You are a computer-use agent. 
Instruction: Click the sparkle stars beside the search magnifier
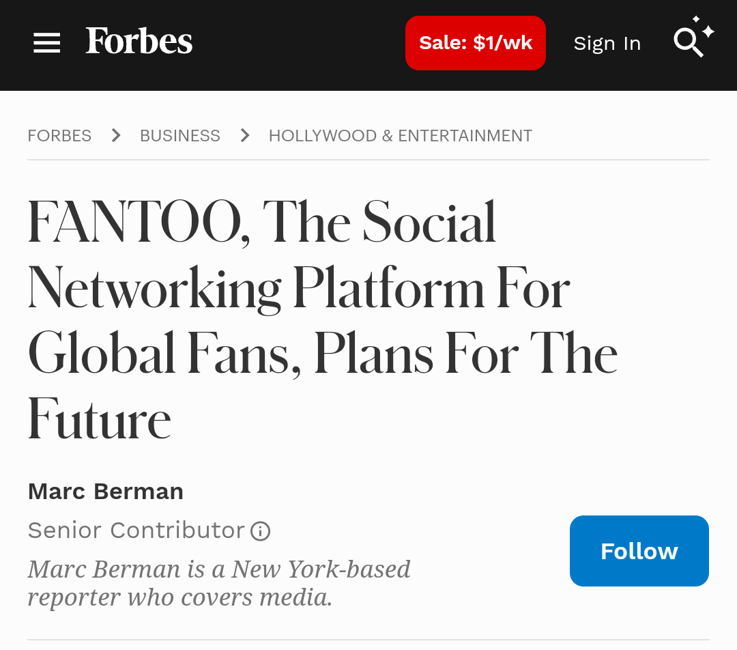click(x=704, y=28)
